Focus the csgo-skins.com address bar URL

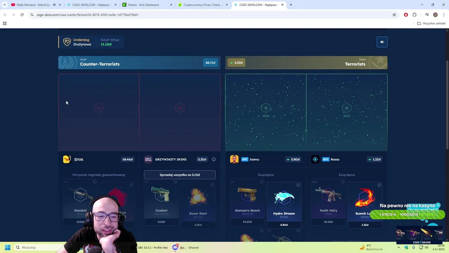(x=88, y=15)
